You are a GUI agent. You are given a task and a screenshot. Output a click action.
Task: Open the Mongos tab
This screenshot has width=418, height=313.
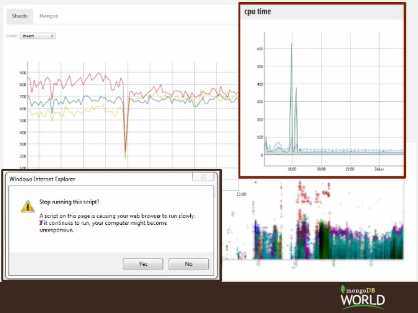click(49, 16)
